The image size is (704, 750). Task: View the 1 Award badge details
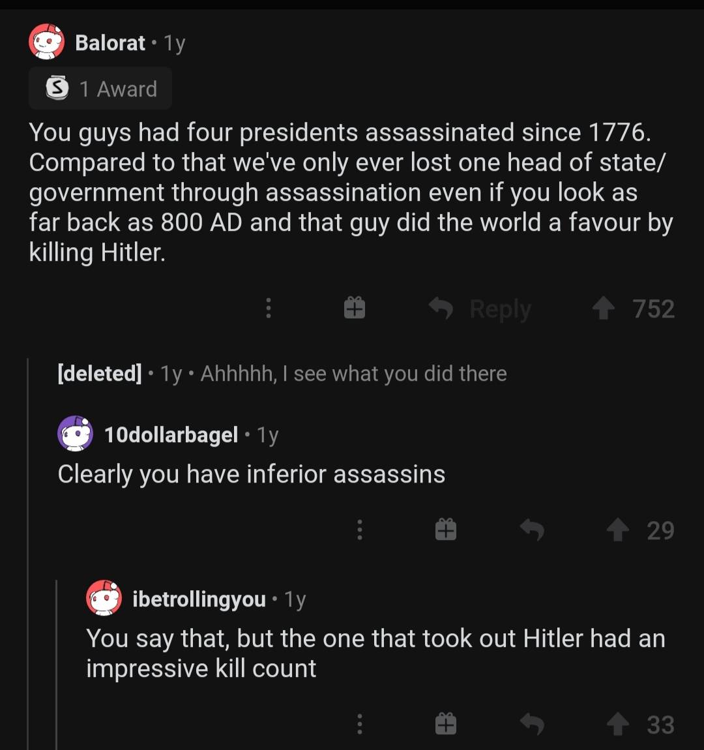pyautogui.click(x=100, y=88)
